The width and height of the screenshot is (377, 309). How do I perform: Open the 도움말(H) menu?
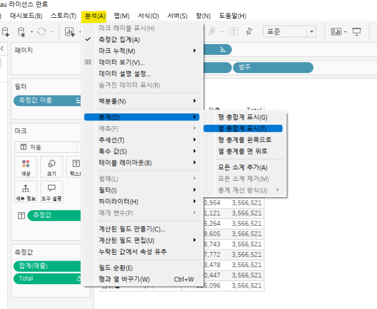(x=233, y=16)
